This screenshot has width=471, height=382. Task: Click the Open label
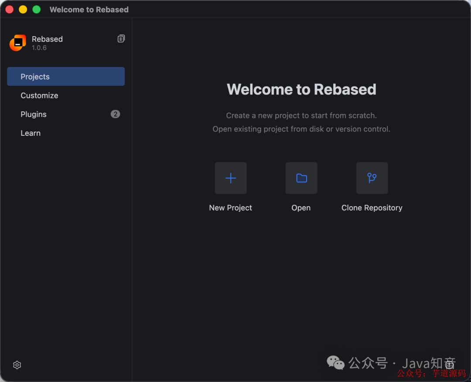(301, 208)
